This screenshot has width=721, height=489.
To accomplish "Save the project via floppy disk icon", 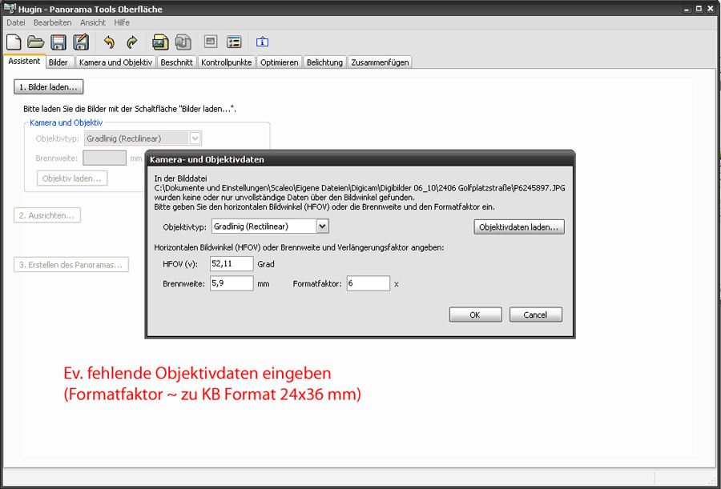I will pyautogui.click(x=58, y=42).
